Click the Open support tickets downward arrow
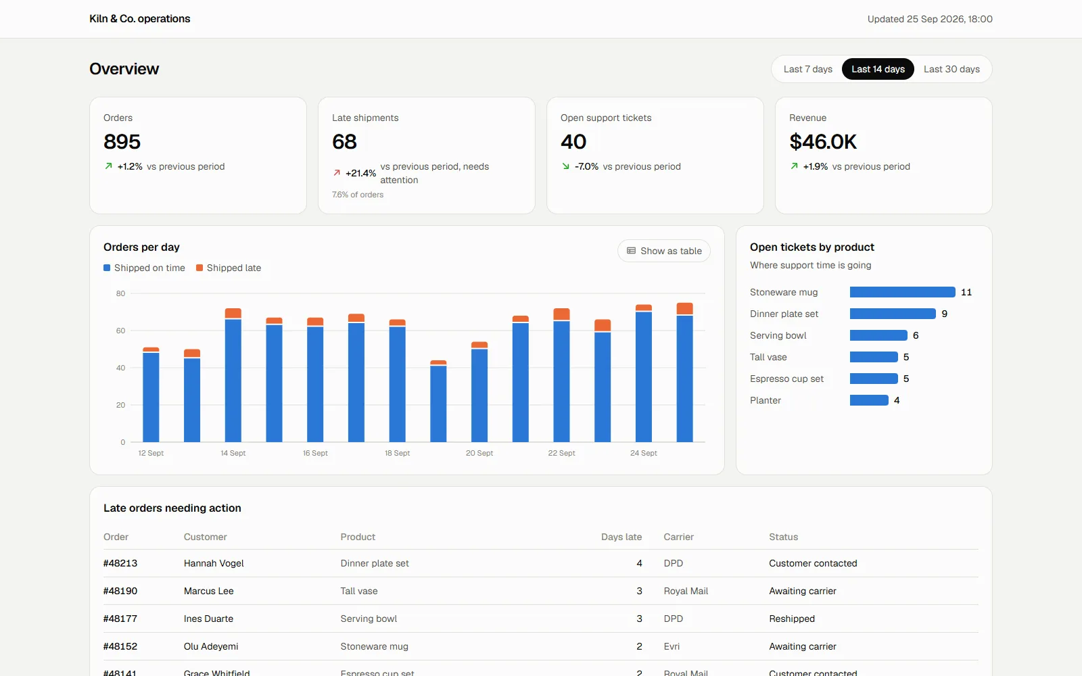The width and height of the screenshot is (1082, 676). pos(565,166)
